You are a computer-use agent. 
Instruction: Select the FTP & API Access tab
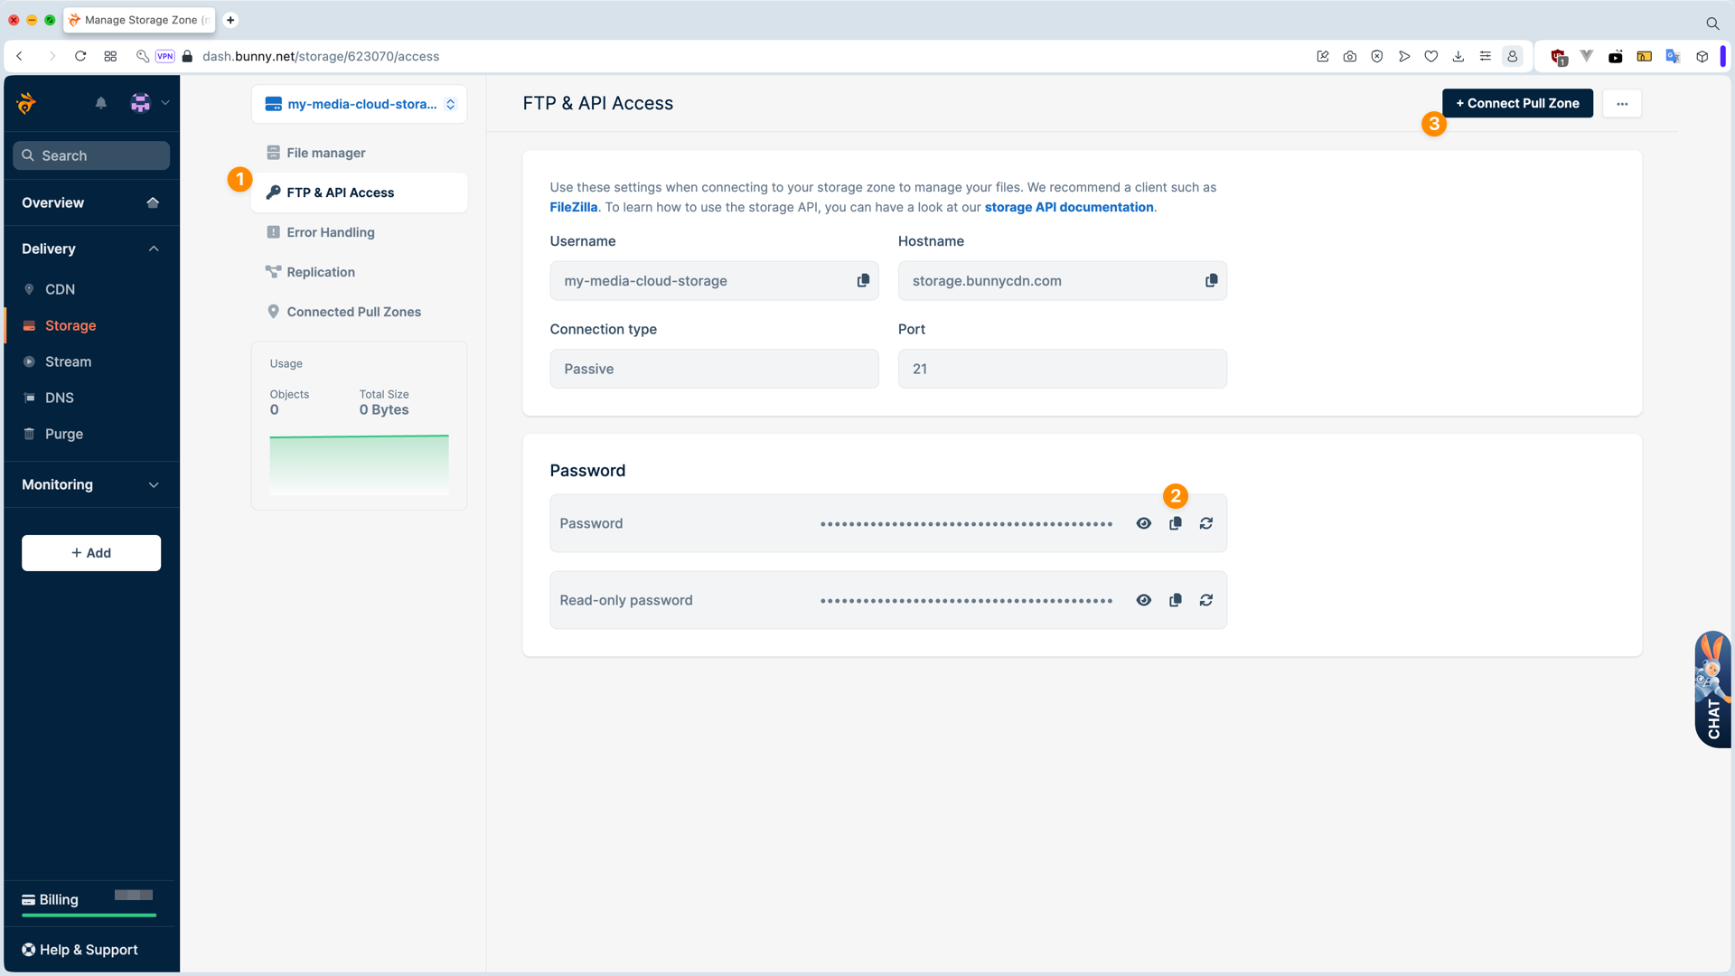point(360,193)
